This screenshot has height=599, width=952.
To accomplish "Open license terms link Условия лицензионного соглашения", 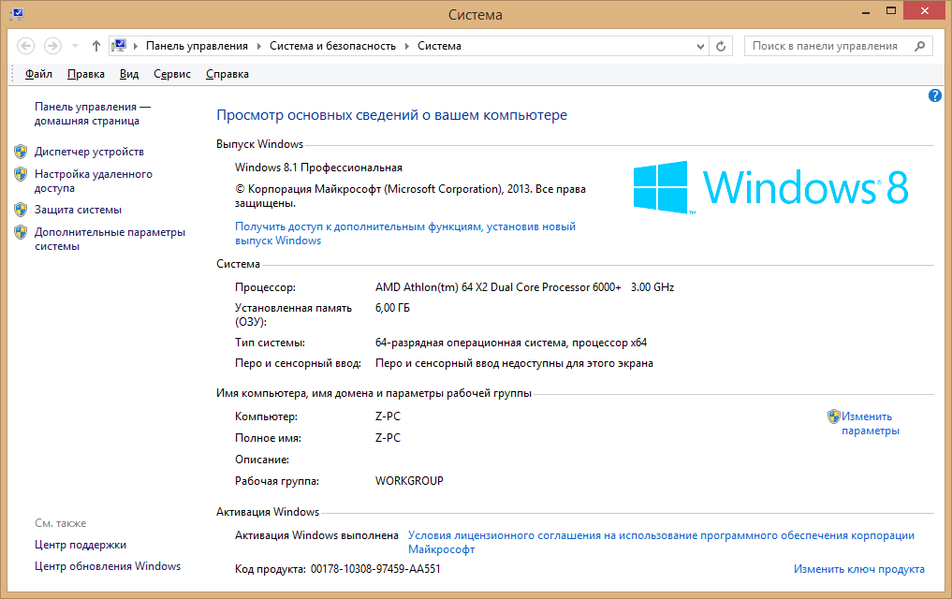I will click(x=661, y=542).
